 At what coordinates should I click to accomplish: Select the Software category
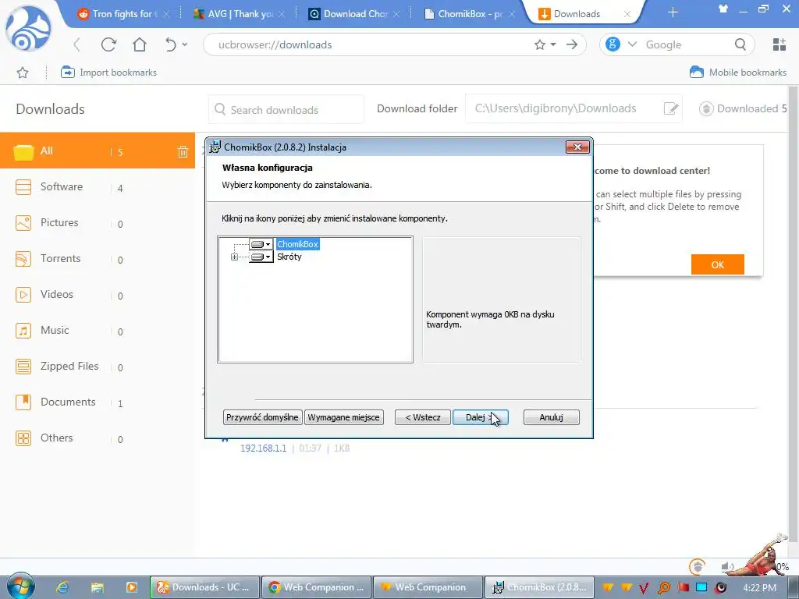coord(98,187)
